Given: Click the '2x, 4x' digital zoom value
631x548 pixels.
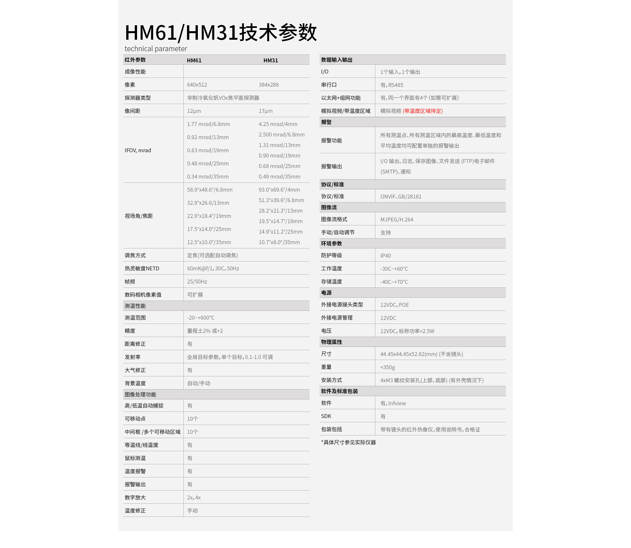Looking at the screenshot, I should click(194, 497).
